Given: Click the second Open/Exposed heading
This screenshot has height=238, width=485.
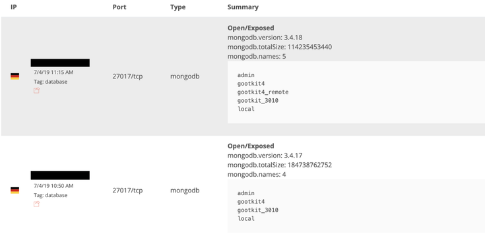Looking at the screenshot, I should point(251,146).
